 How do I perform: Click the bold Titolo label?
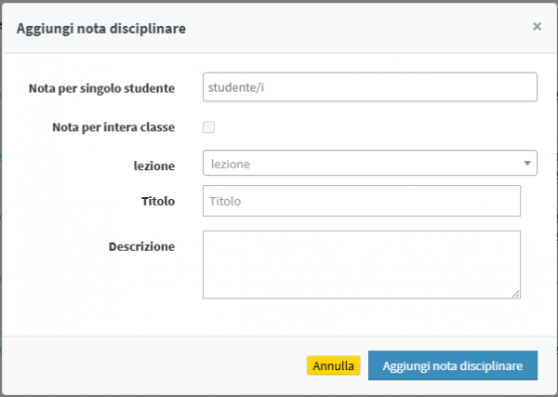click(x=158, y=200)
